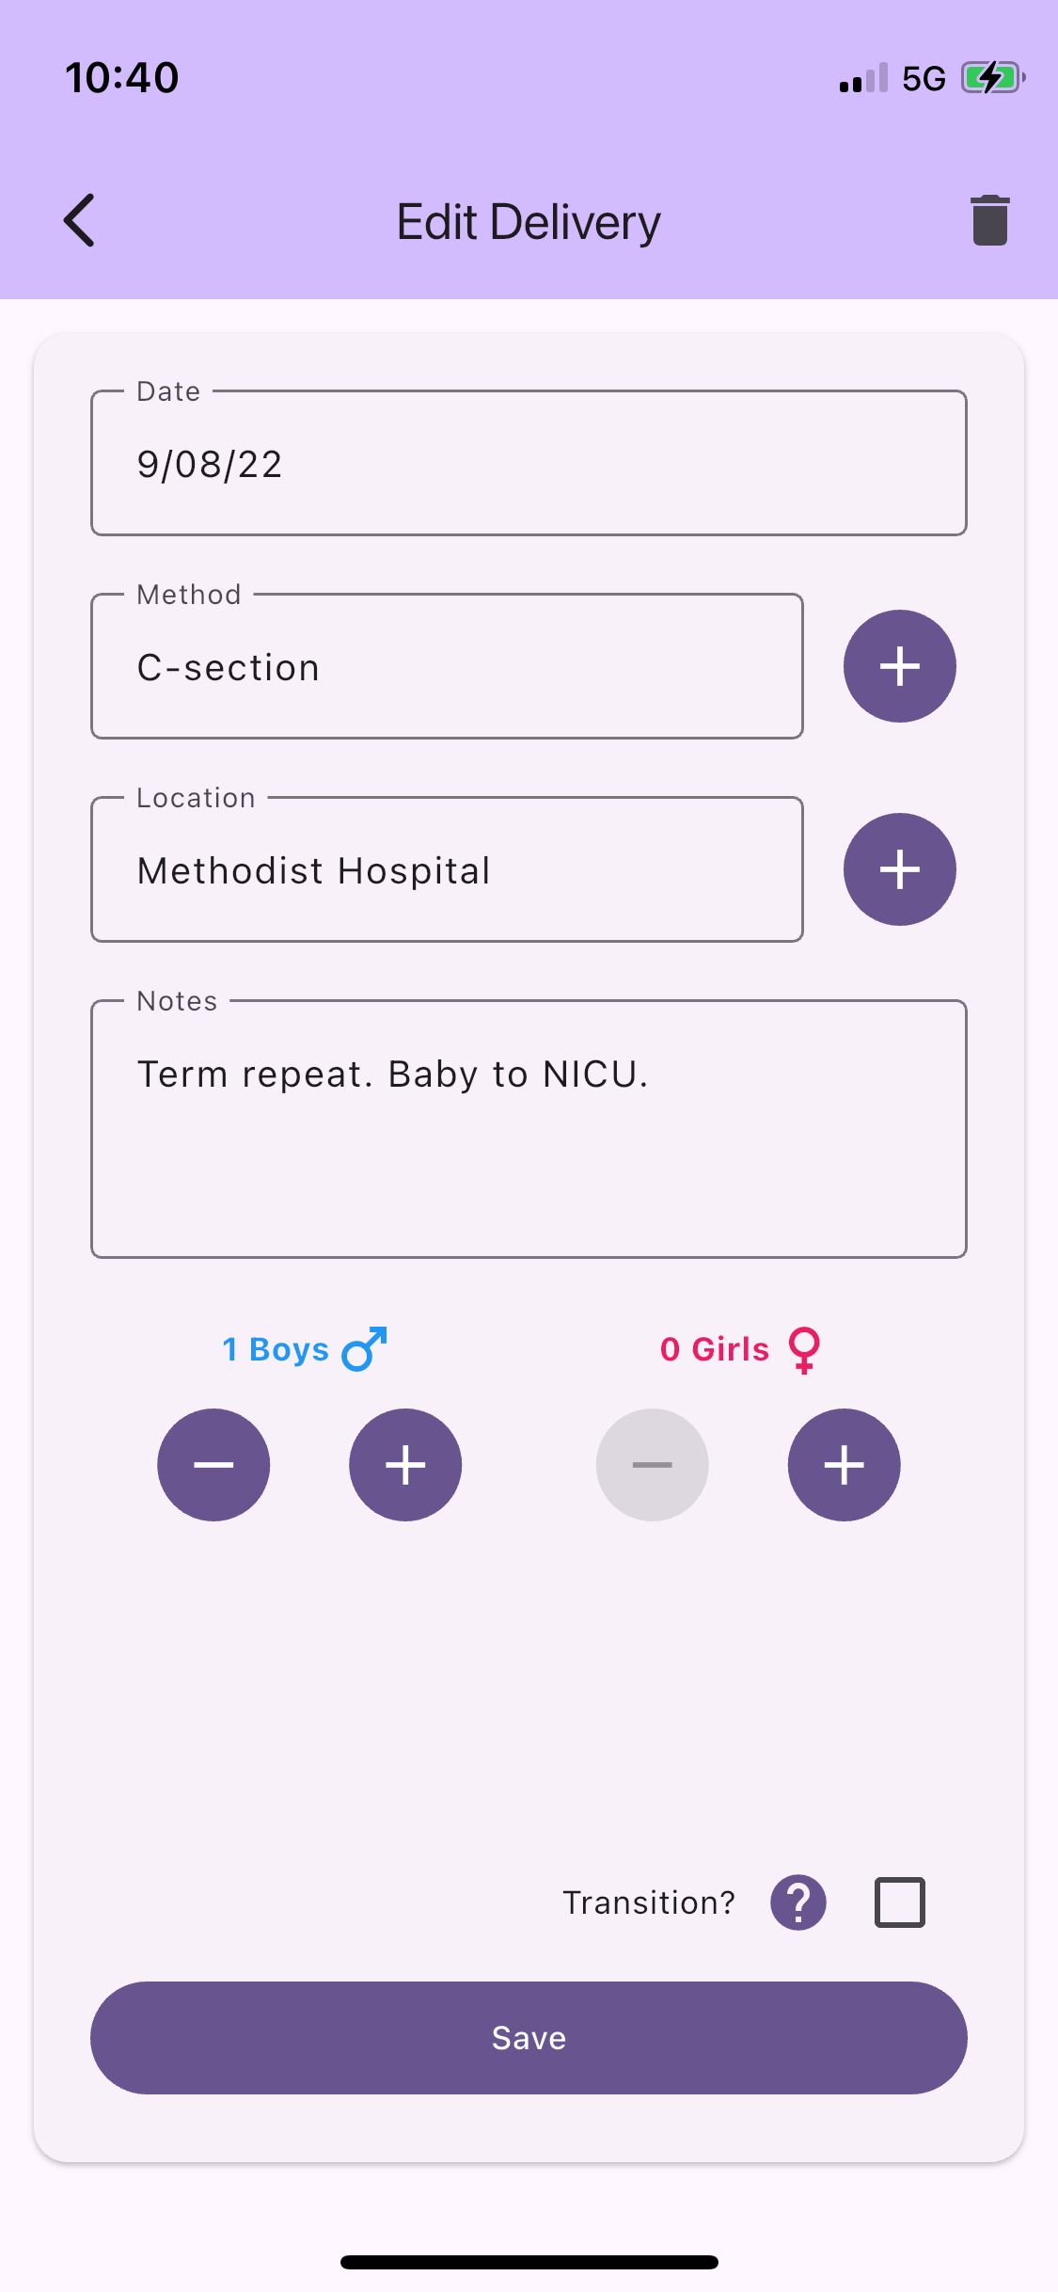This screenshot has height=2292, width=1058.
Task: Open the Location field options
Action: pos(447,869)
